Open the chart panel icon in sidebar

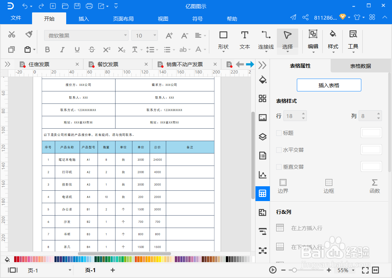(x=262, y=175)
